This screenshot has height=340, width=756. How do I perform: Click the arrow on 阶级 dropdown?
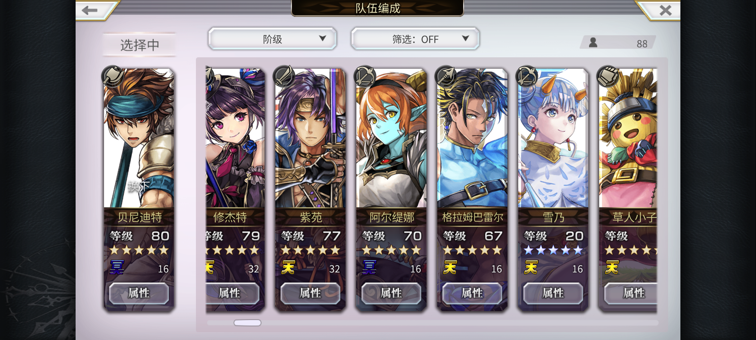click(x=323, y=38)
